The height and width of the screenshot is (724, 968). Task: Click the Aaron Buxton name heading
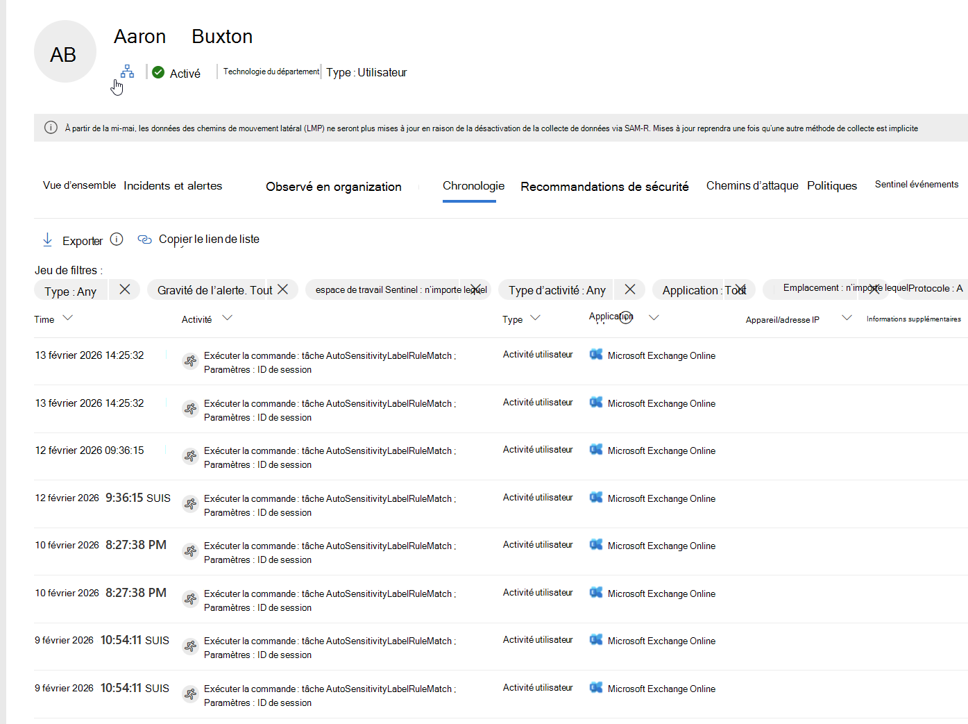pos(183,36)
